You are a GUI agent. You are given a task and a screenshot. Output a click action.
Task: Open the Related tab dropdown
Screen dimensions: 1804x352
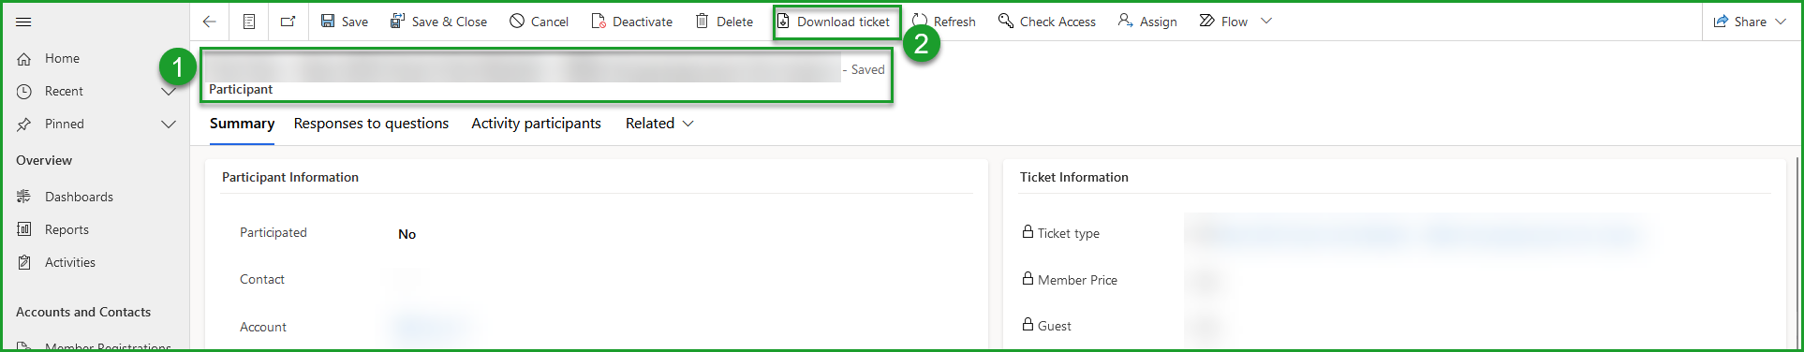click(659, 124)
